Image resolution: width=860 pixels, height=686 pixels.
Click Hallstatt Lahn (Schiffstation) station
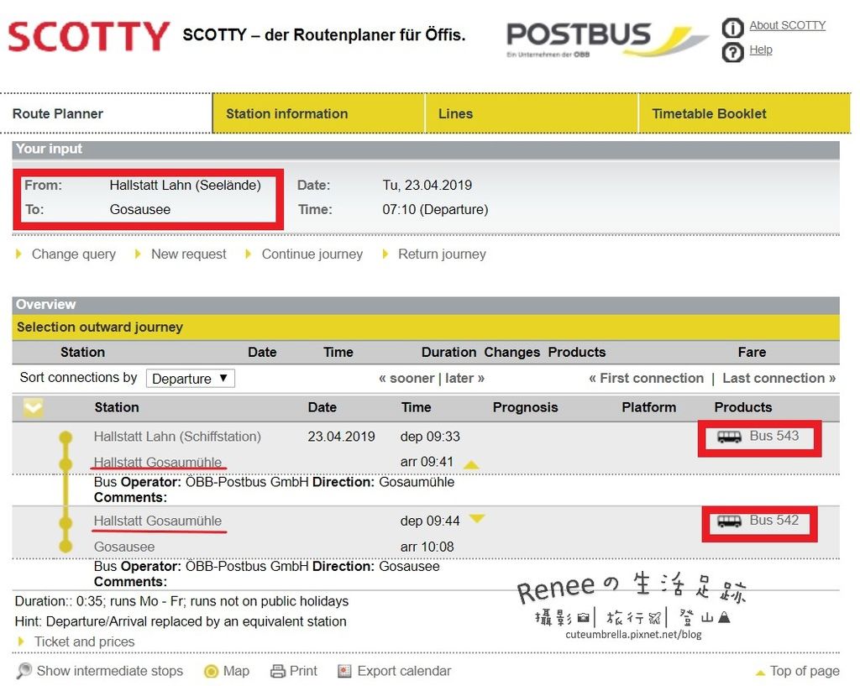click(x=177, y=437)
